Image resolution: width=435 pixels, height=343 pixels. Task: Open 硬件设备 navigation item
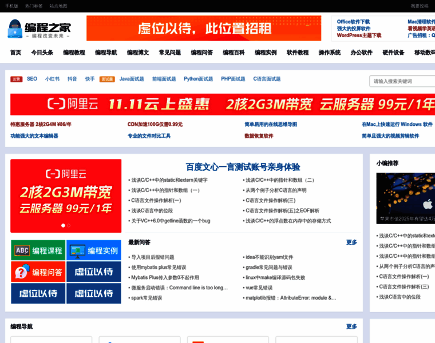pos(393,53)
